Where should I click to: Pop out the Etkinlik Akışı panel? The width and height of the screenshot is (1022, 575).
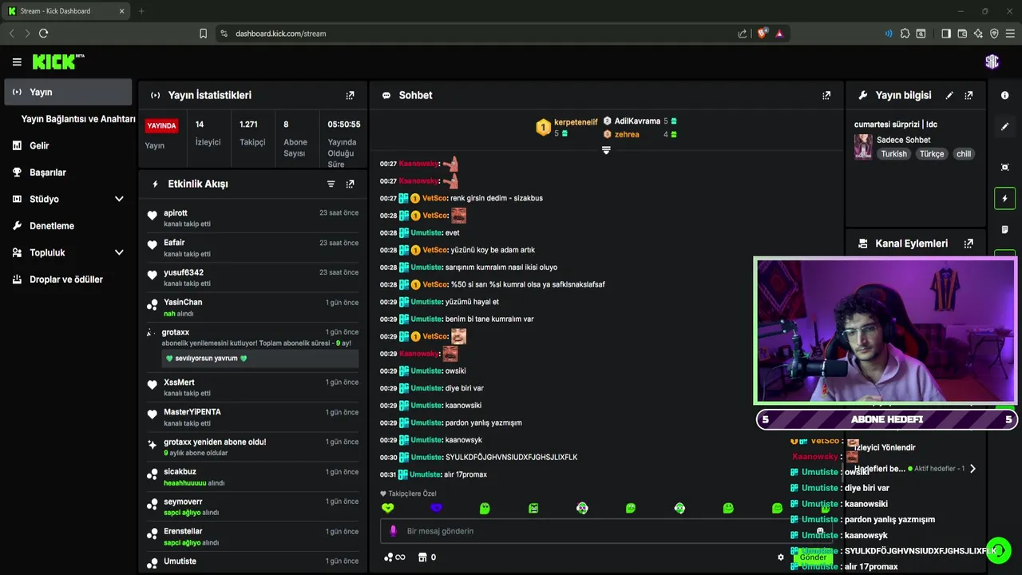coord(350,184)
